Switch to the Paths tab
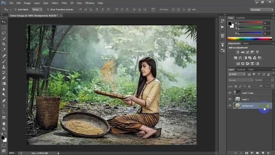Screen dimensions: 275x155 (x=251, y=70)
